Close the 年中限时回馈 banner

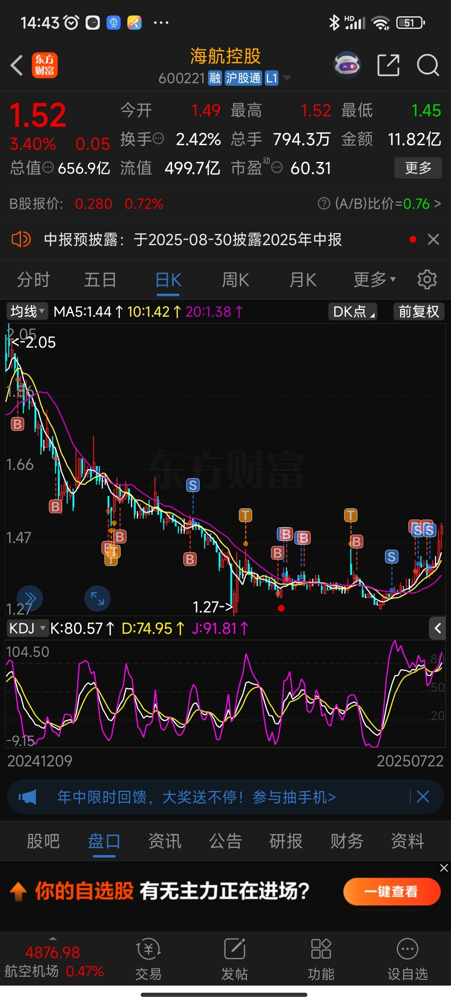click(423, 797)
